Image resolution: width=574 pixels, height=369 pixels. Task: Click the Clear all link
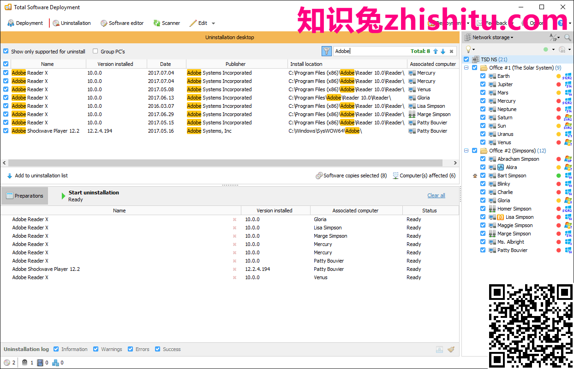pos(436,195)
